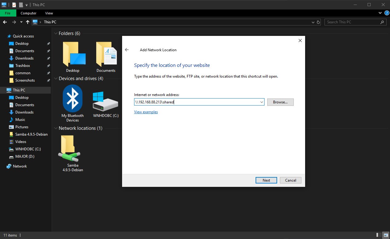The height and width of the screenshot is (239, 390).
Task: Click New folder icon in quick access toolbar
Action: [21, 5]
